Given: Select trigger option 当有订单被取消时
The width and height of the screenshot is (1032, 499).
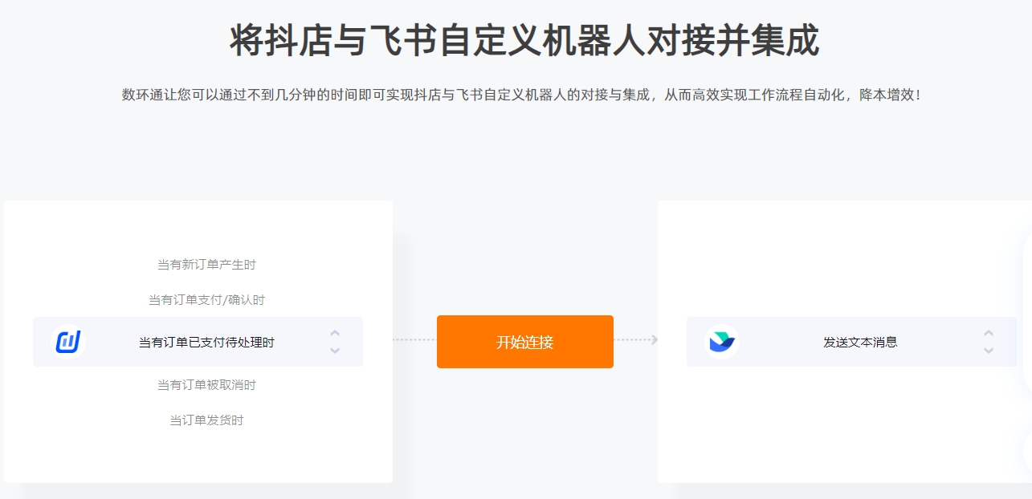Looking at the screenshot, I should 206,385.
